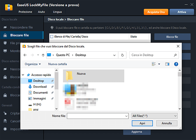Screen dimensions: 196x140
Task: Click the forward arrow in the dialog
Action: click(32, 55)
